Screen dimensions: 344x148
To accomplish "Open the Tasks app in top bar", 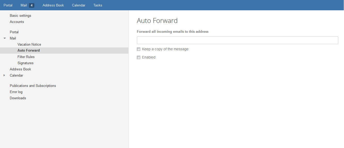I will [x=98, y=5].
